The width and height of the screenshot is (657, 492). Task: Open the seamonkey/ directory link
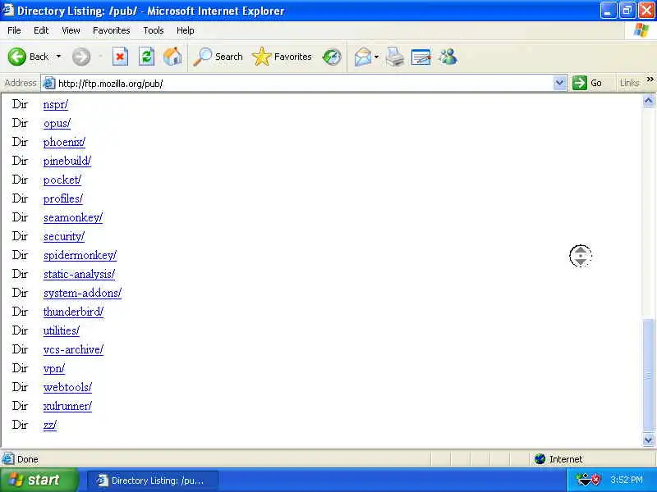[73, 217]
